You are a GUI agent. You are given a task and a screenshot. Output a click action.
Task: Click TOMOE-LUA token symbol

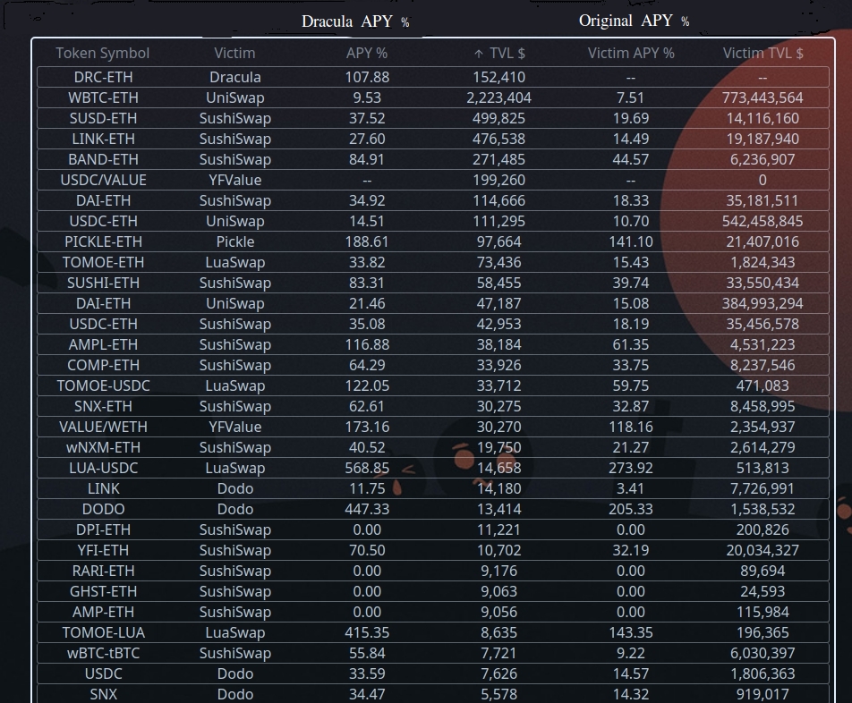pyautogui.click(x=103, y=633)
